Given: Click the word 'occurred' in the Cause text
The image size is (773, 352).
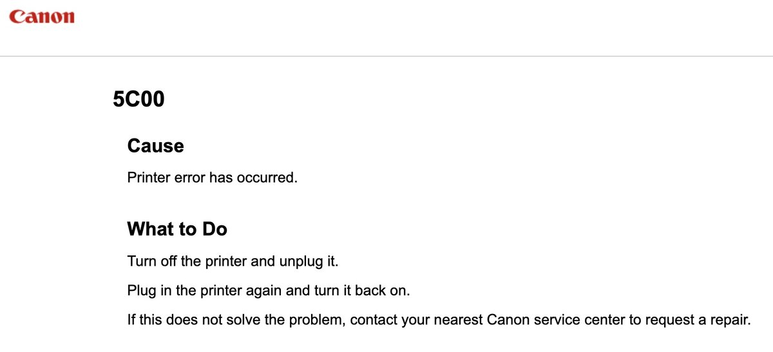Looking at the screenshot, I should click(271, 178).
